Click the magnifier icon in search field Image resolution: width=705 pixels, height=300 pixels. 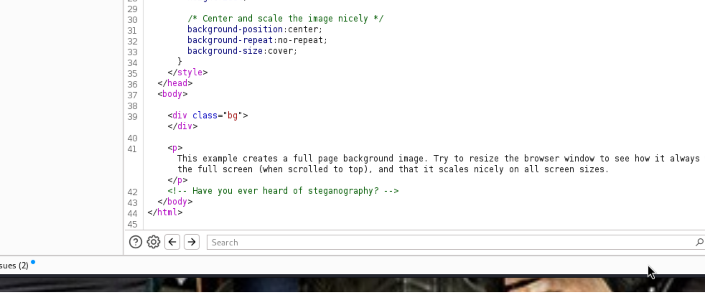[699, 242]
